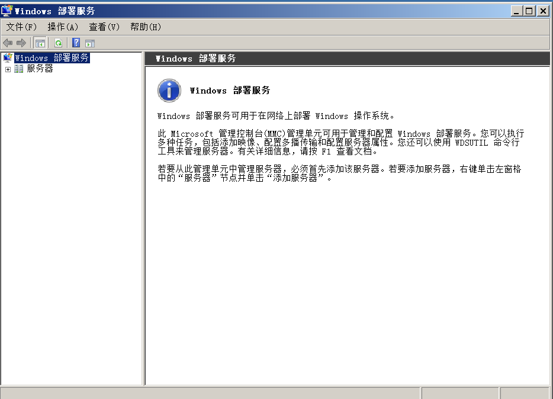The height and width of the screenshot is (399, 553).
Task: Click the Forward arrow toolbar icon
Action: coord(21,43)
